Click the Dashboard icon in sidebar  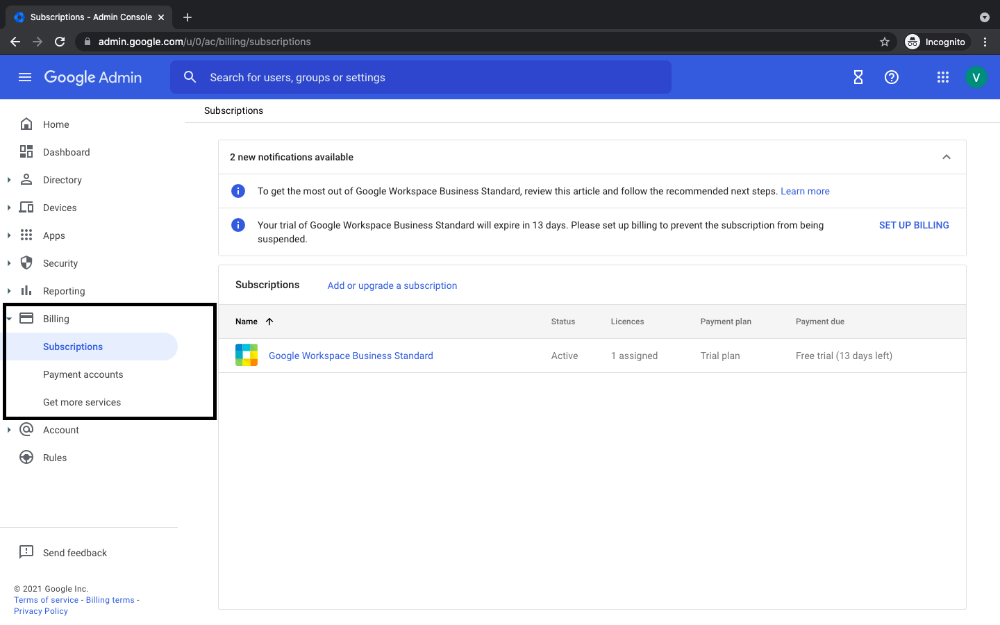click(26, 151)
